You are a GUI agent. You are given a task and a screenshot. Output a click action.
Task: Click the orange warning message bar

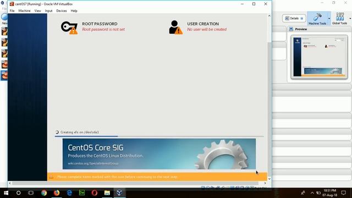coord(157,177)
